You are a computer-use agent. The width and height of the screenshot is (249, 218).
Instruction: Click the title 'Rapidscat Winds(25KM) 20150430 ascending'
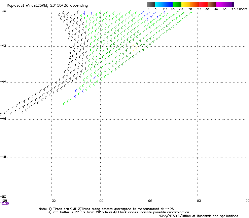click(x=47, y=6)
